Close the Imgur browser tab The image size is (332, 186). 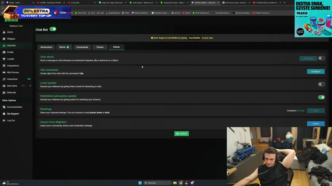point(126,3)
